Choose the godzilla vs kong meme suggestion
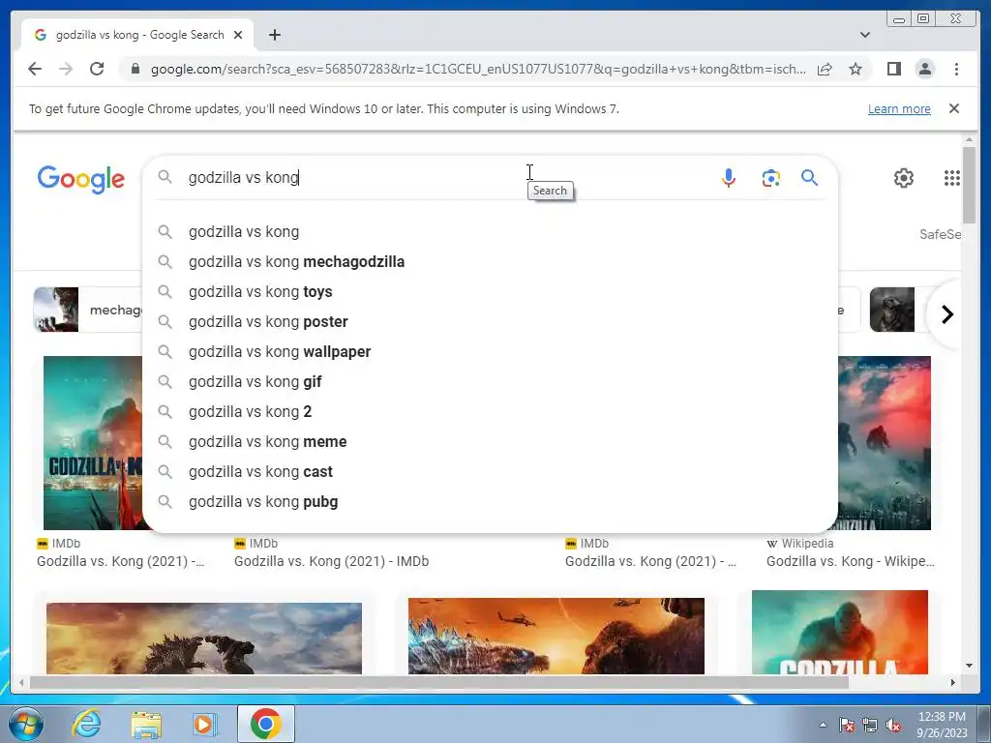Image resolution: width=991 pixels, height=743 pixels. pyautogui.click(x=491, y=441)
